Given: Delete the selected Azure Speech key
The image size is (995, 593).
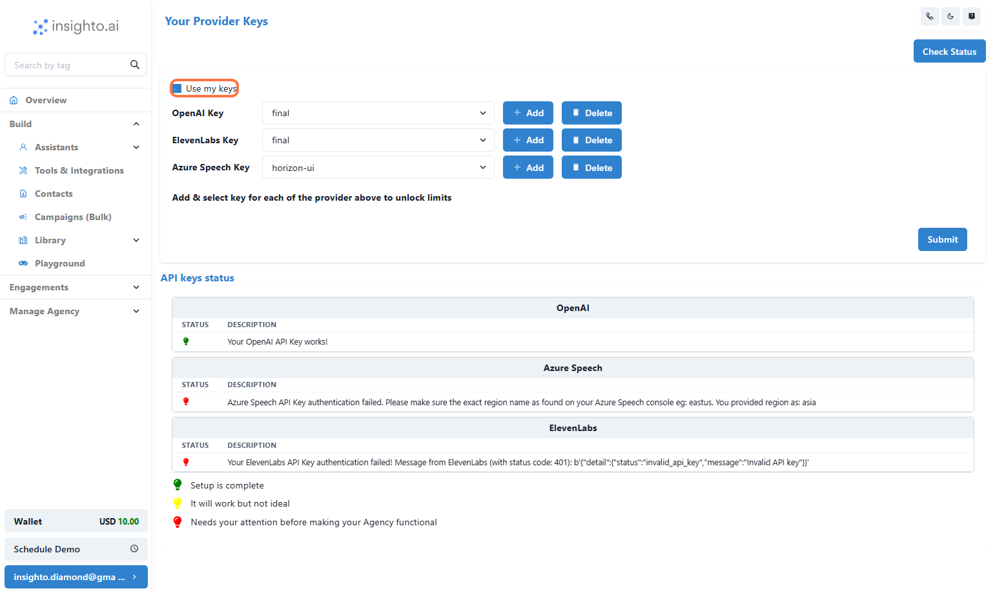Looking at the screenshot, I should pyautogui.click(x=591, y=167).
